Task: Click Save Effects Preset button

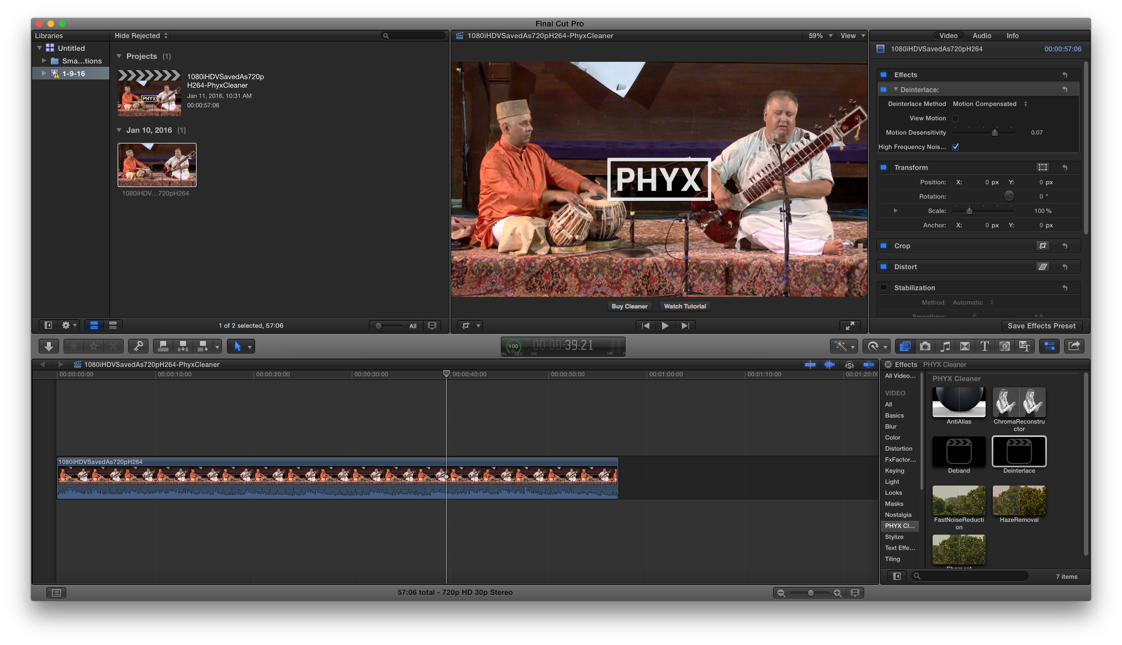Action: pos(1041,326)
